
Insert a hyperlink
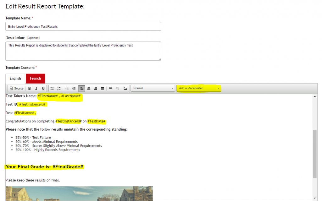pyautogui.click(x=110, y=88)
